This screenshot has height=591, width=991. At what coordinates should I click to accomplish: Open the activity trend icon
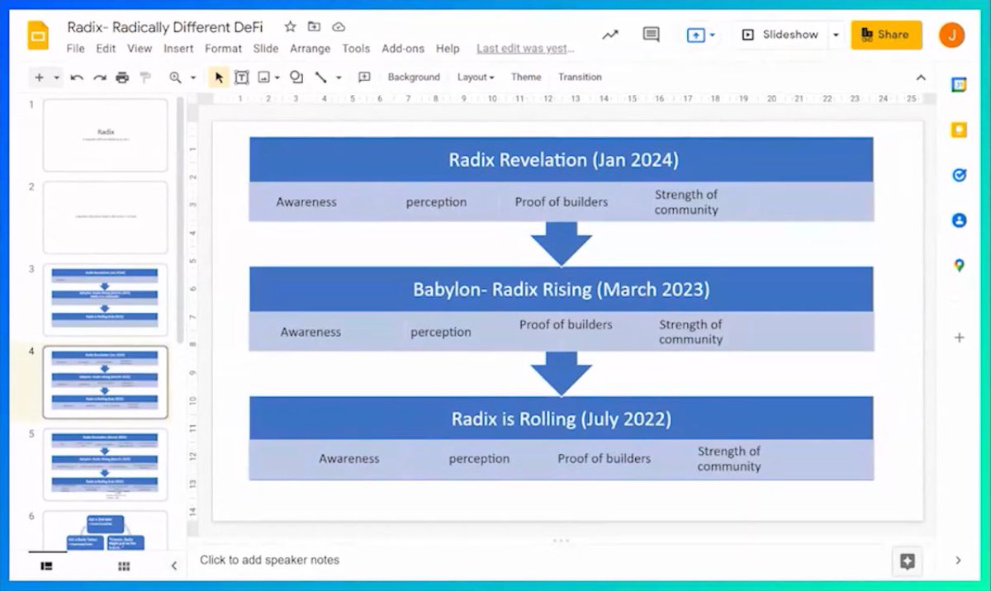point(610,35)
